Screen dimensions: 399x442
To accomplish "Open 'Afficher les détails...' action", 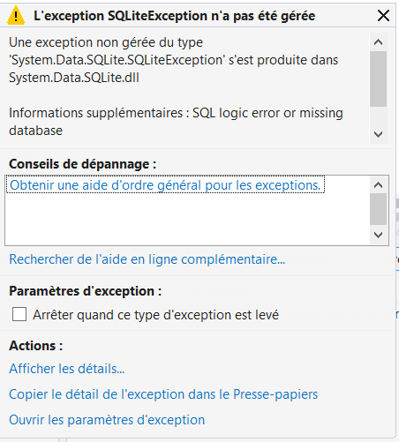I will coord(67,369).
